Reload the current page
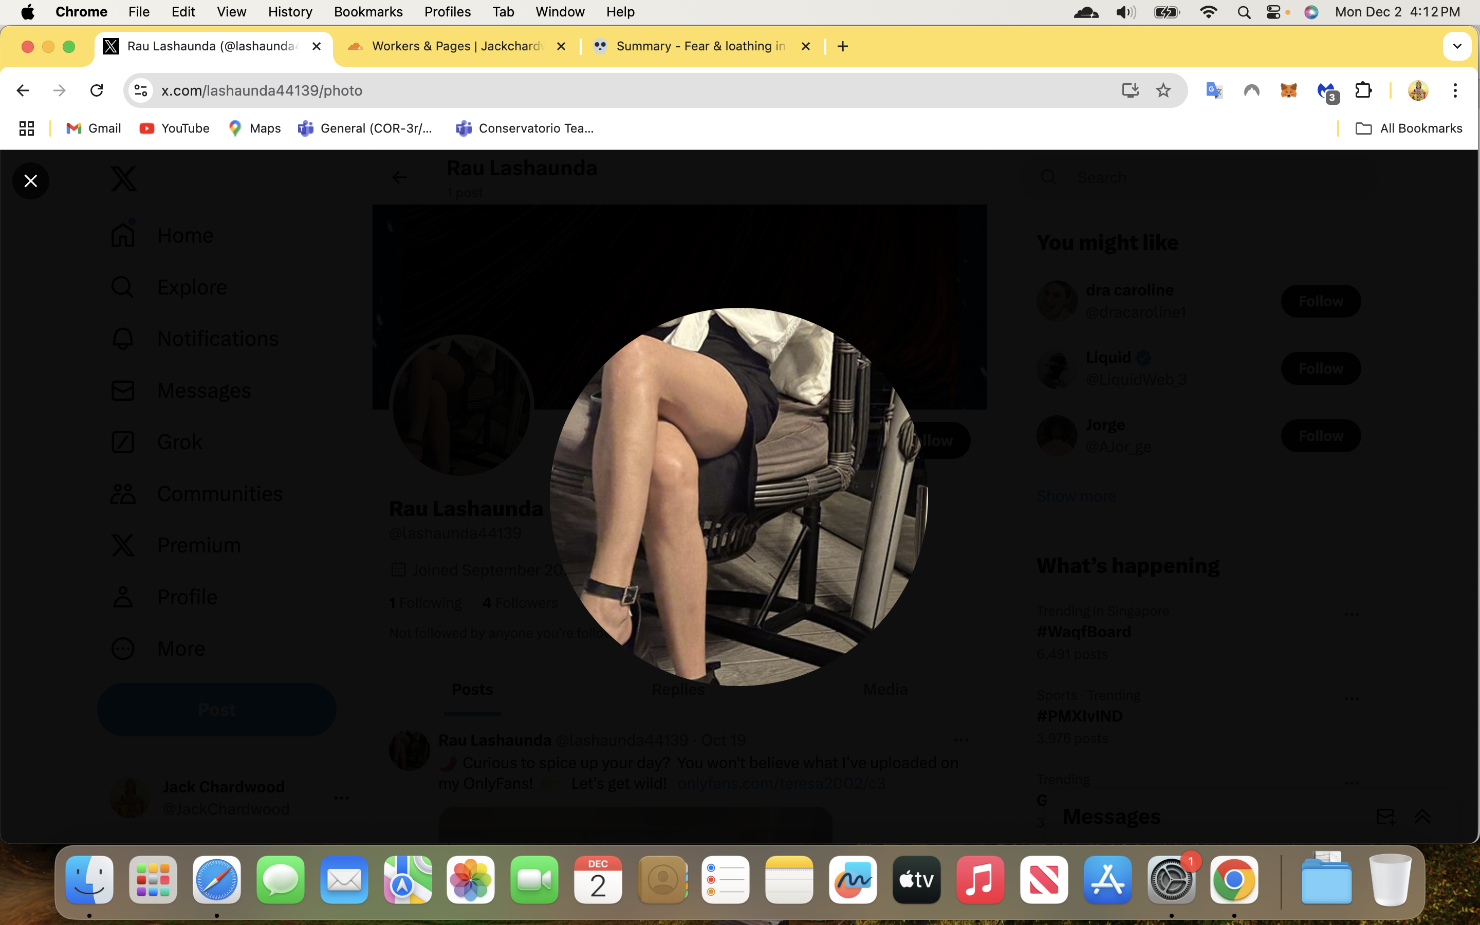1480x925 pixels. (97, 90)
